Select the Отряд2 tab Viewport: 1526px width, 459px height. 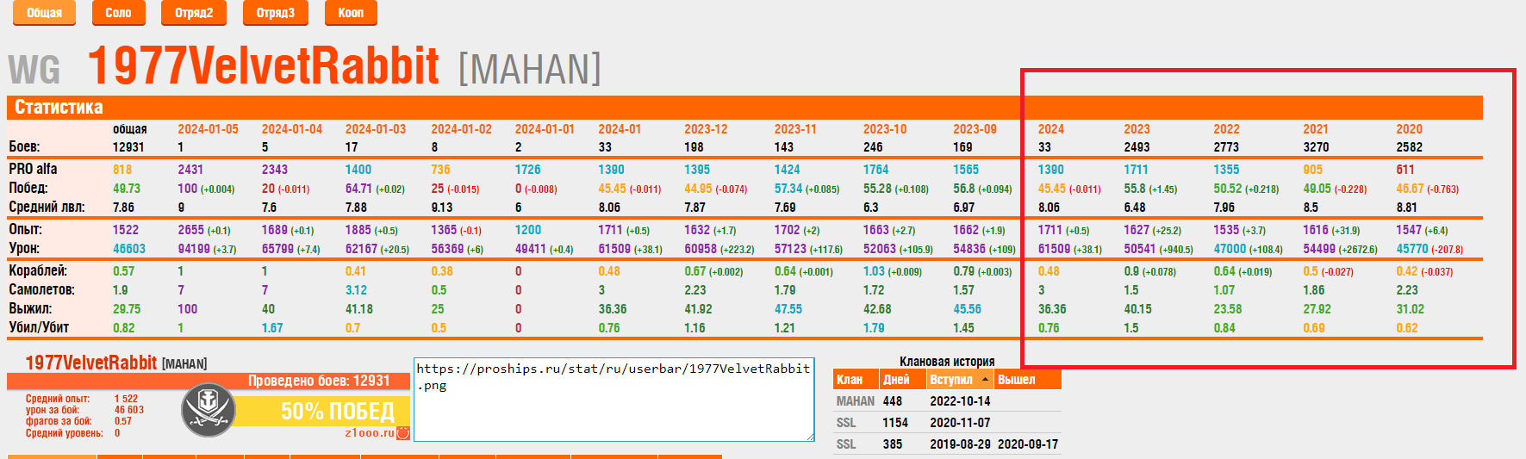pyautogui.click(x=194, y=13)
